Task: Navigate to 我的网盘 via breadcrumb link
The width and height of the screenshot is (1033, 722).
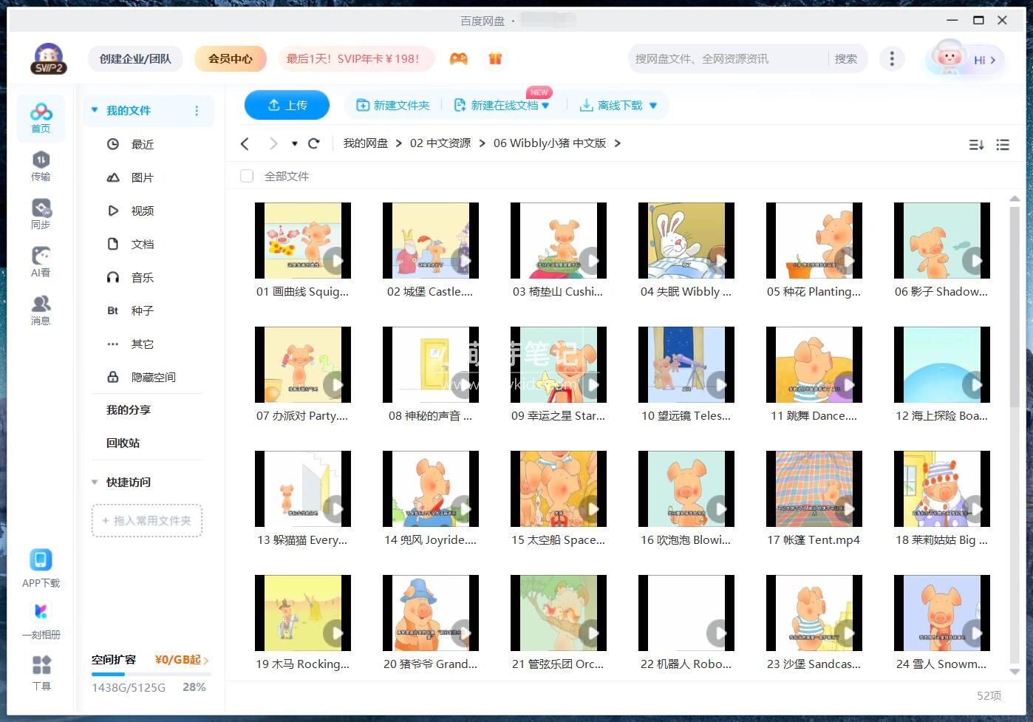Action: tap(366, 143)
